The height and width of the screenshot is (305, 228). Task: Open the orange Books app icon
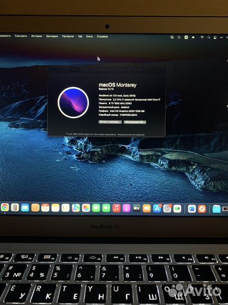click(147, 208)
